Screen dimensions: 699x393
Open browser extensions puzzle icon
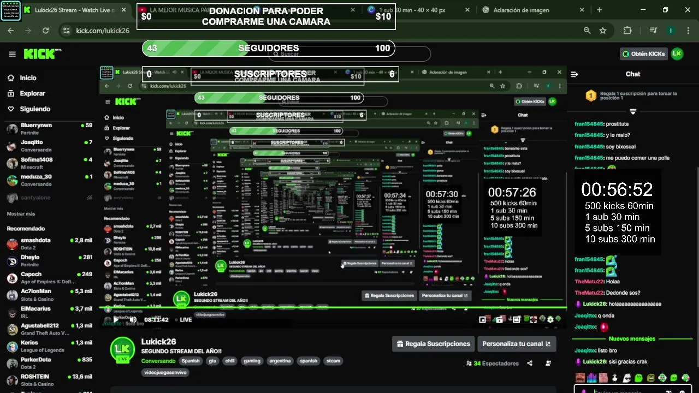tap(627, 31)
